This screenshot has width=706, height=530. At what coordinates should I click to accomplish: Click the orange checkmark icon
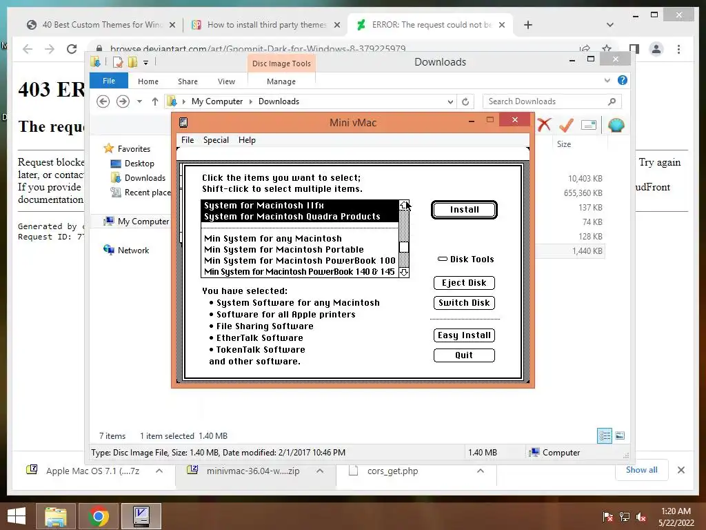tap(567, 124)
